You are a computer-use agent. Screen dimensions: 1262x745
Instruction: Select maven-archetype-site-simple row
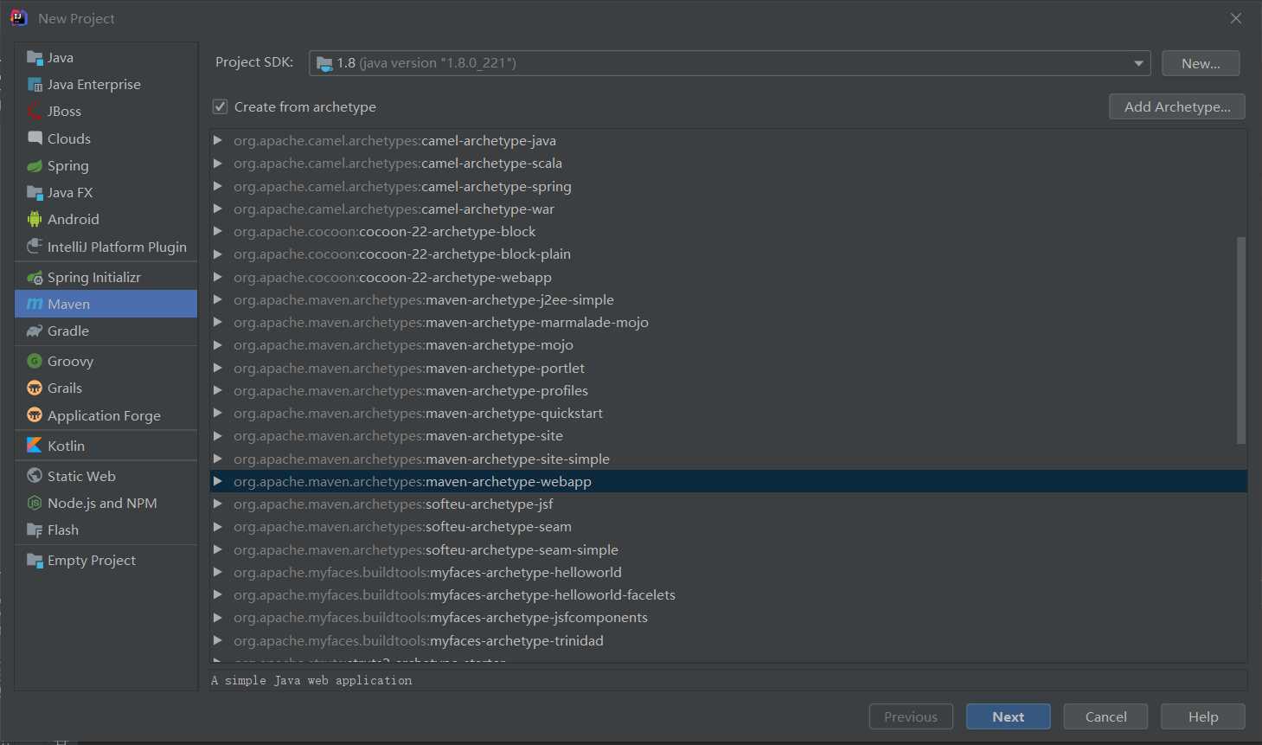tap(728, 459)
